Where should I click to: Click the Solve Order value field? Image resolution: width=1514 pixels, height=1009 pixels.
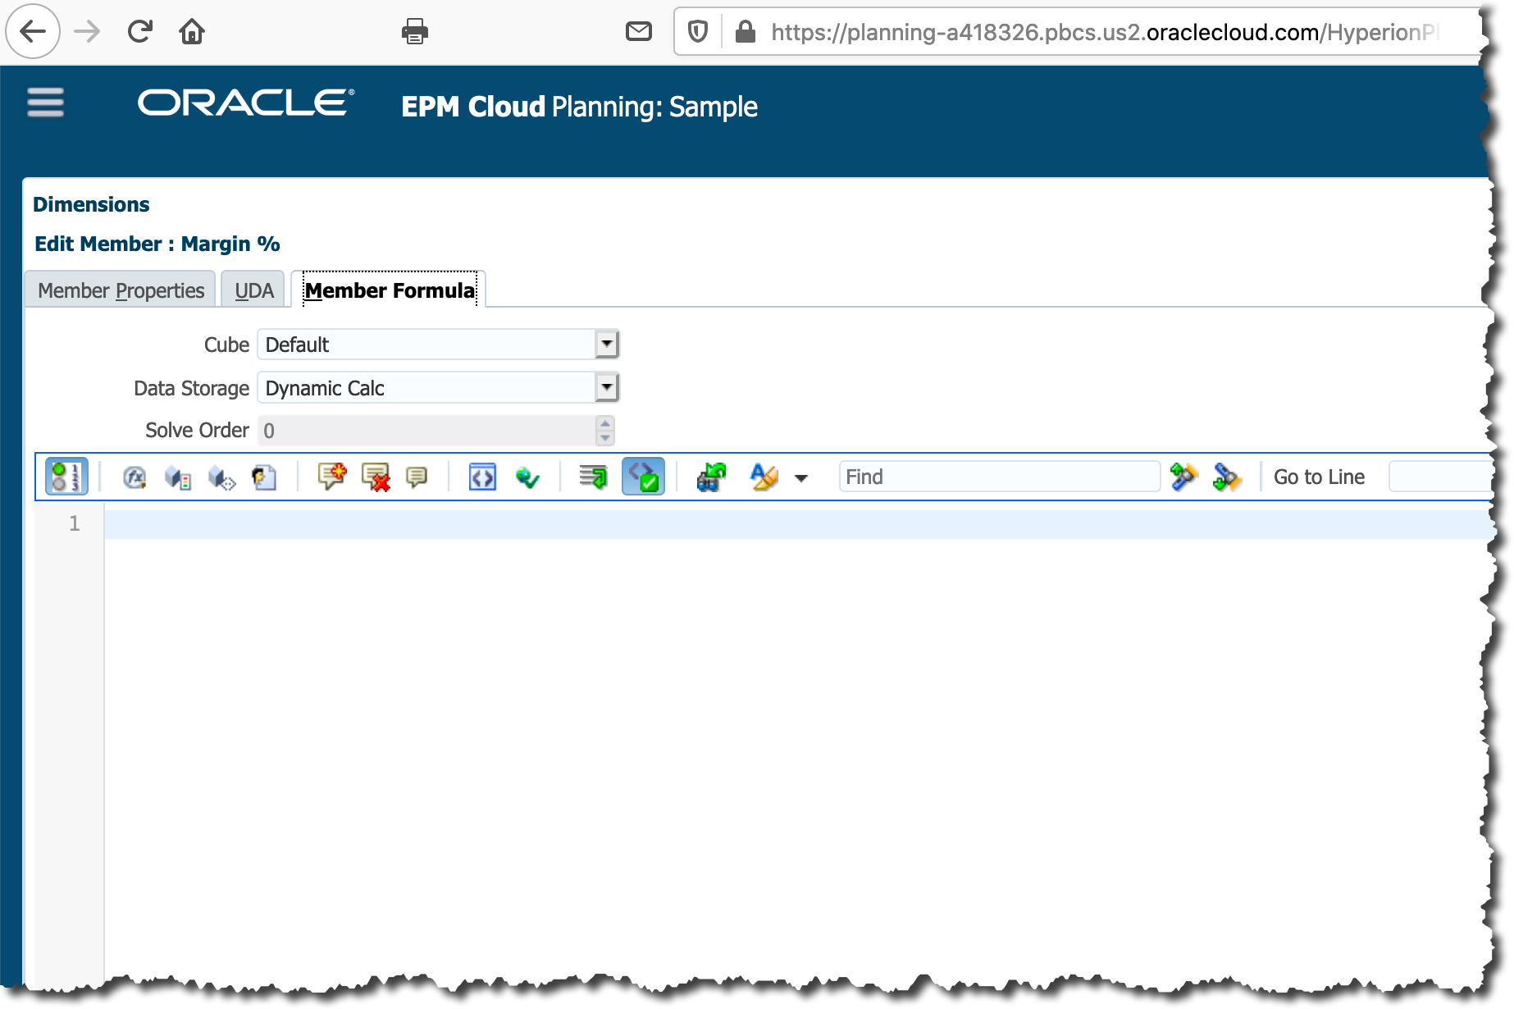426,431
